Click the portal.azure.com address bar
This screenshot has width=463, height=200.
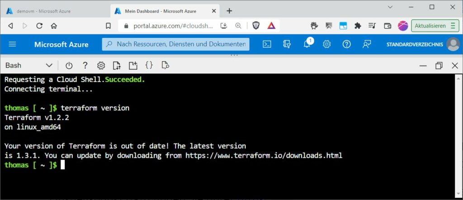pos(173,26)
